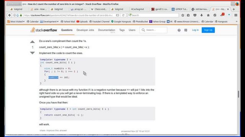Image resolution: width=245 pixels, height=137 pixels.
Task: Open the Uploads bookmark
Action: [82, 22]
